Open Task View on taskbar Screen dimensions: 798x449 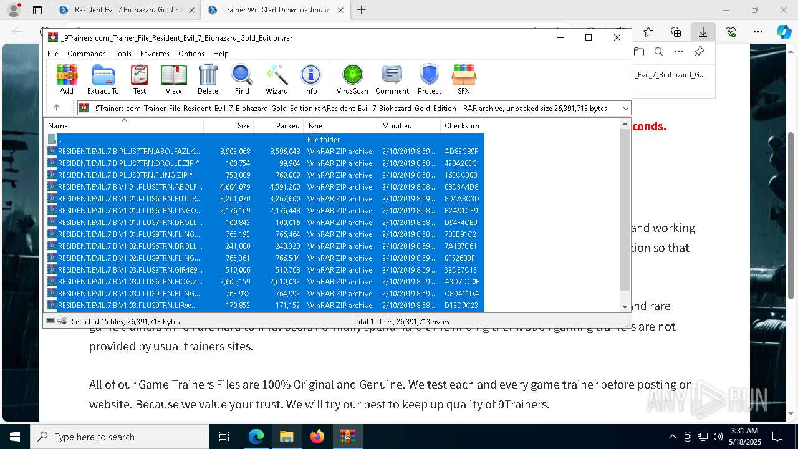point(224,437)
